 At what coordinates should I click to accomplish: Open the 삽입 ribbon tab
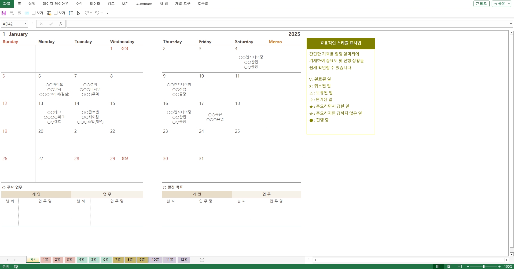pyautogui.click(x=32, y=4)
